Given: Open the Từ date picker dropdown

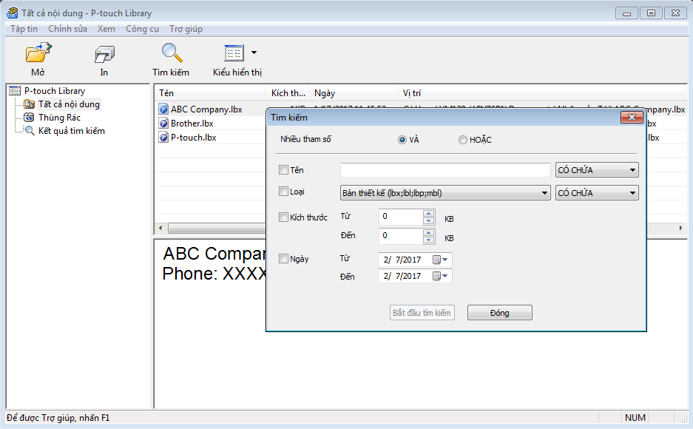Looking at the screenshot, I should pyautogui.click(x=445, y=259).
